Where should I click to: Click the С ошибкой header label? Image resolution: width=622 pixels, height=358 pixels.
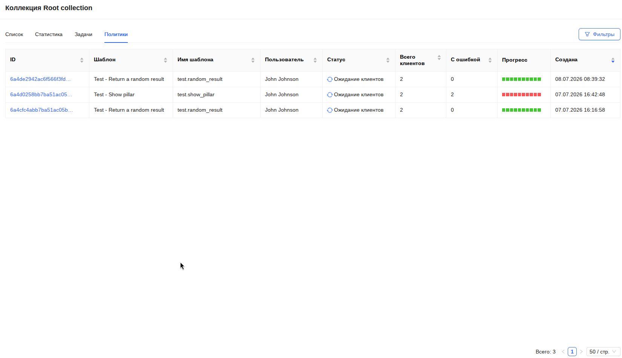pyautogui.click(x=466, y=59)
